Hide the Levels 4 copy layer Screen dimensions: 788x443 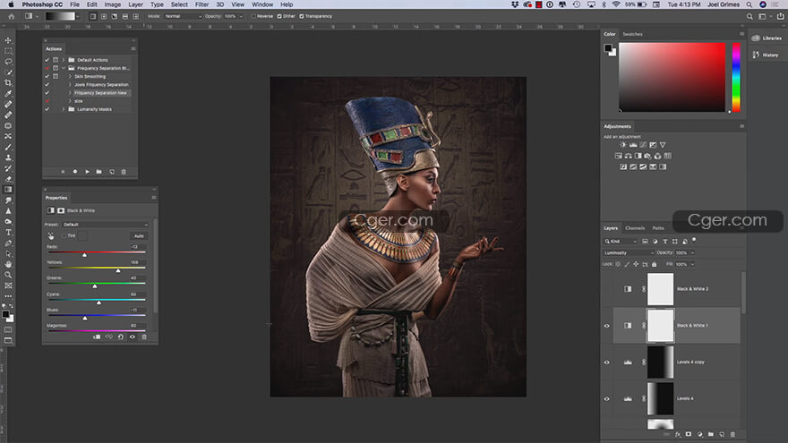point(606,362)
